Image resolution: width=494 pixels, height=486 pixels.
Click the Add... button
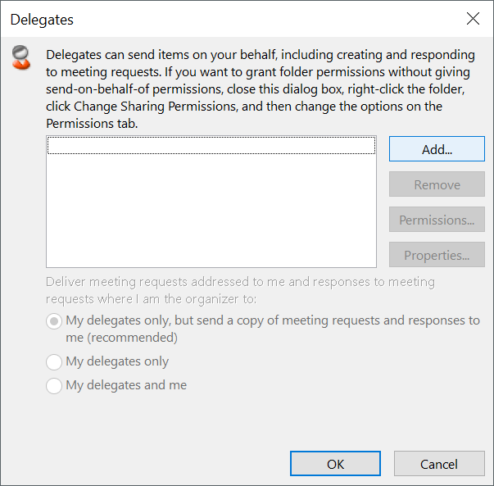tap(437, 149)
